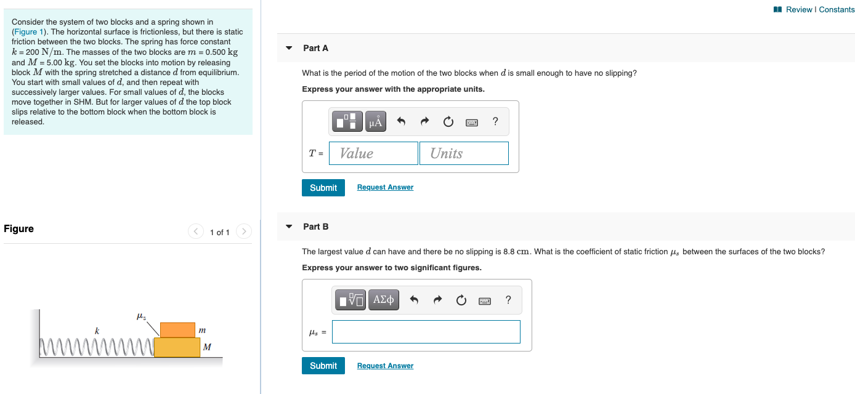Screen dimensions: 855x394
Task: Open the Review page
Action: click(801, 9)
